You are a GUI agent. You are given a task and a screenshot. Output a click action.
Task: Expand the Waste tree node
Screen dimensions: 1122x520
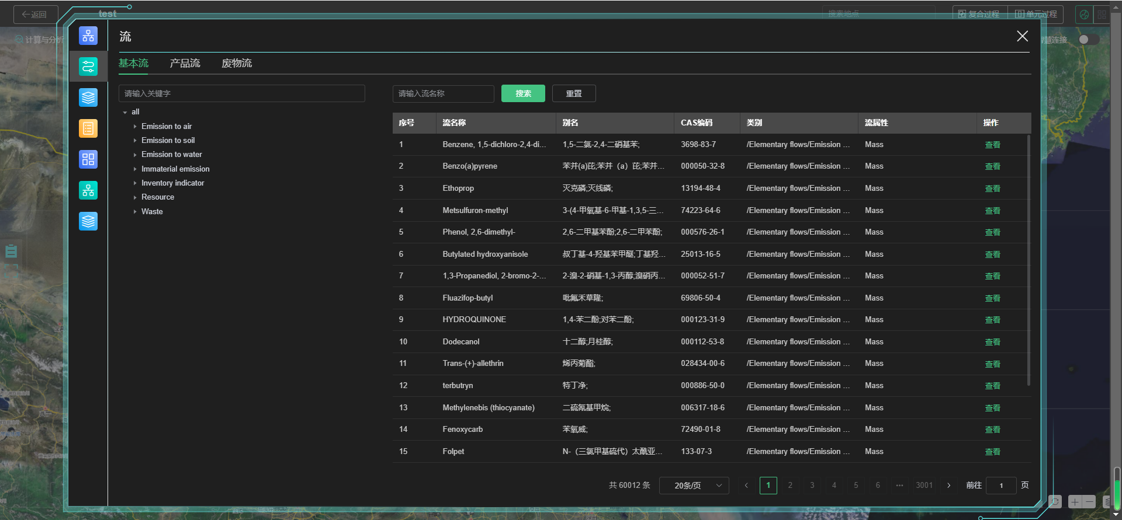[135, 212]
